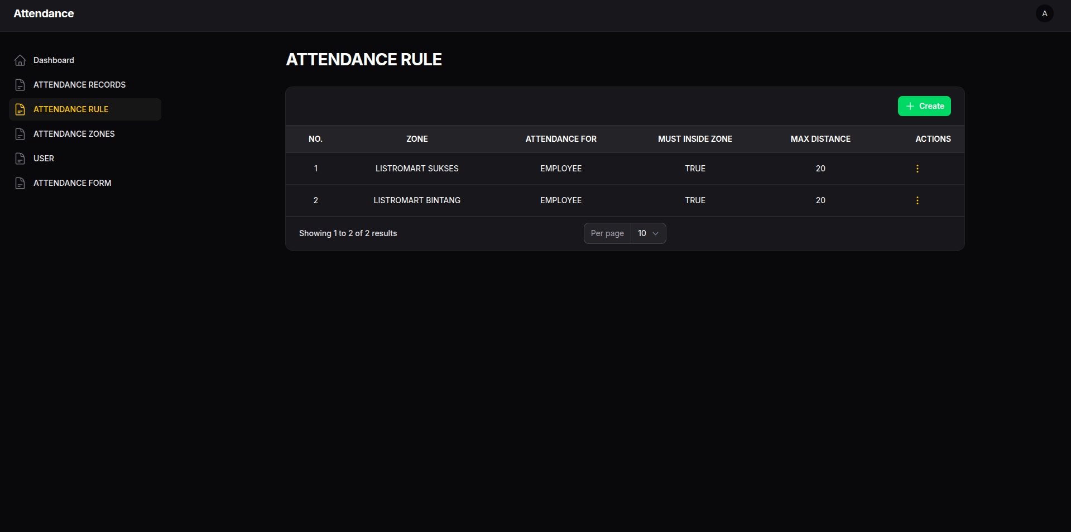Click the Attendance app title link
1071x532 pixels.
[44, 13]
